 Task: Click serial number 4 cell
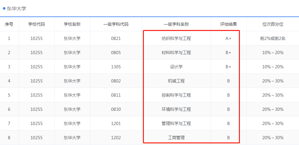pos(9,81)
